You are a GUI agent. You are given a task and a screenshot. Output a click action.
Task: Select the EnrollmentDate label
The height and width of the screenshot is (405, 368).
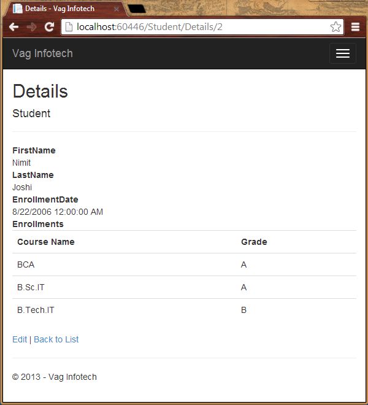45,199
